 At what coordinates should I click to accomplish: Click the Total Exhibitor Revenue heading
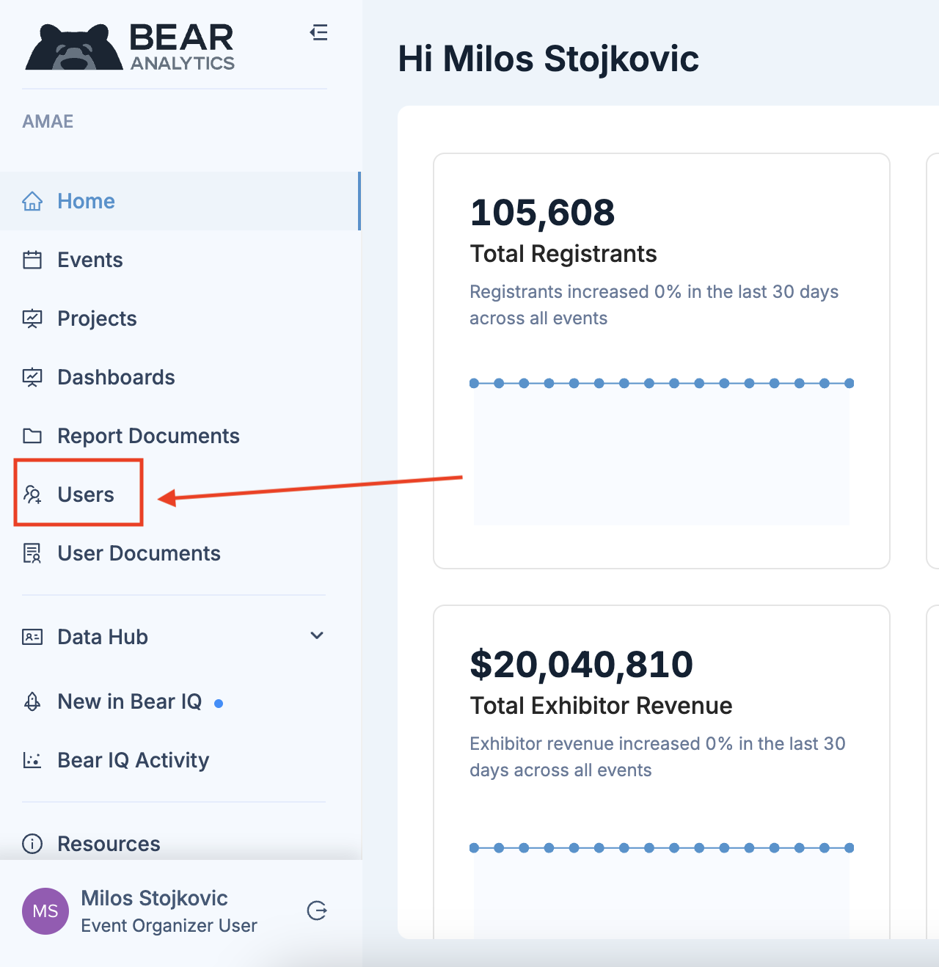(x=601, y=706)
